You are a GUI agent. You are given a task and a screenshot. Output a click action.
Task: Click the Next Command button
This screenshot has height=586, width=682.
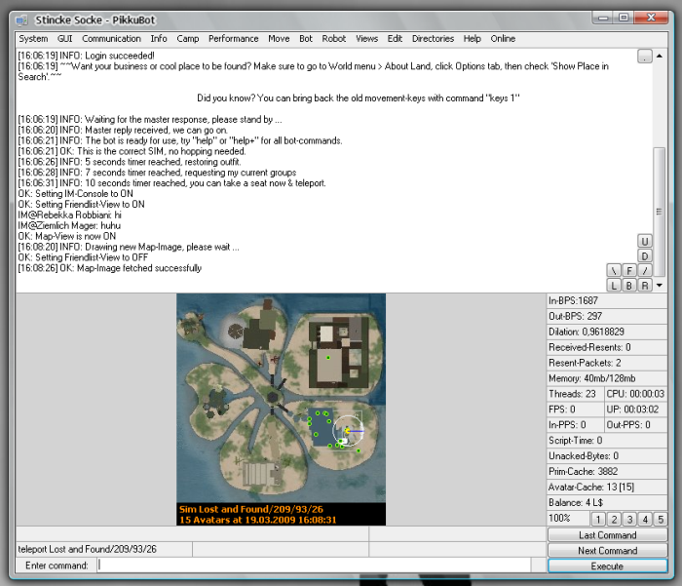pyautogui.click(x=607, y=551)
